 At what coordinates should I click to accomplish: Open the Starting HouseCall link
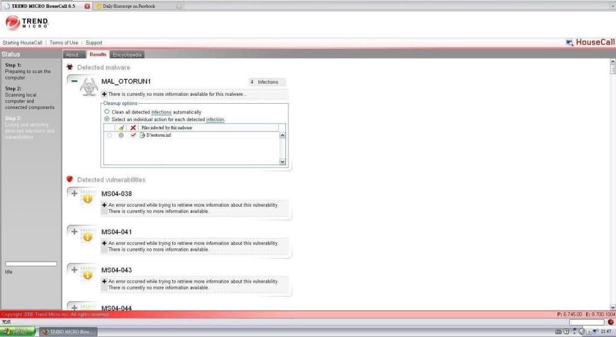(22, 42)
